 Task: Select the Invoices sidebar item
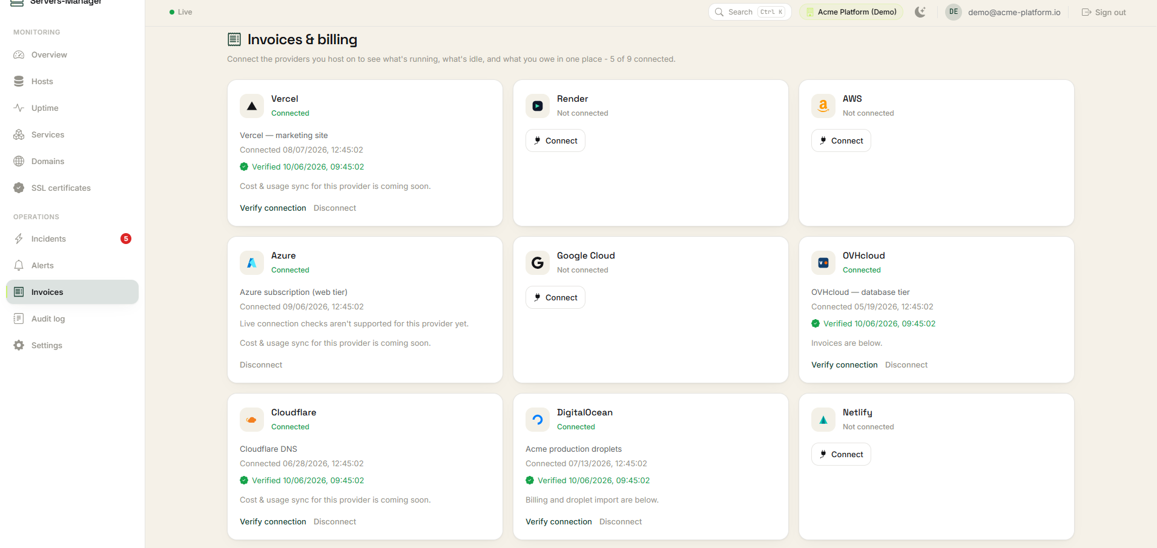(x=72, y=292)
